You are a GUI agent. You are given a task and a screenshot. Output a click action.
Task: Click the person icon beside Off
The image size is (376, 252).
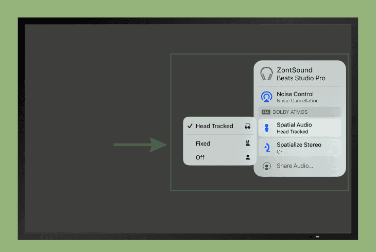(248, 157)
